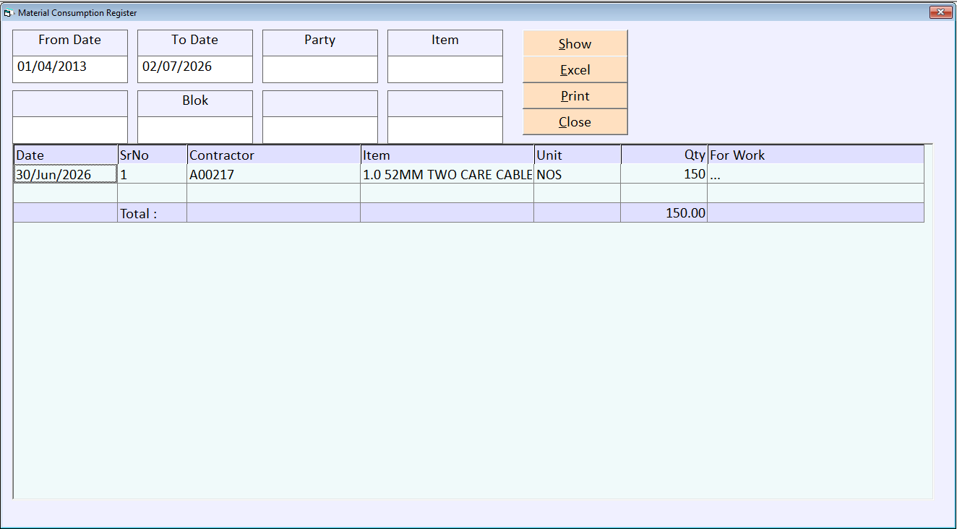957x529 pixels.
Task: Click the Item filter input field
Action: coord(445,69)
